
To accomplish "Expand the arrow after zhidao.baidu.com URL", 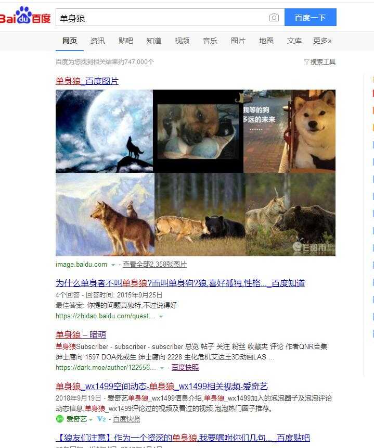I will [x=161, y=317].
